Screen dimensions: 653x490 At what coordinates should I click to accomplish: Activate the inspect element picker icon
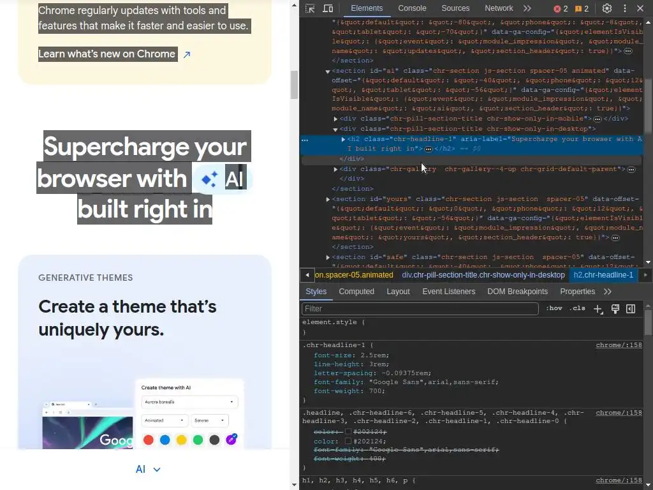coord(310,8)
